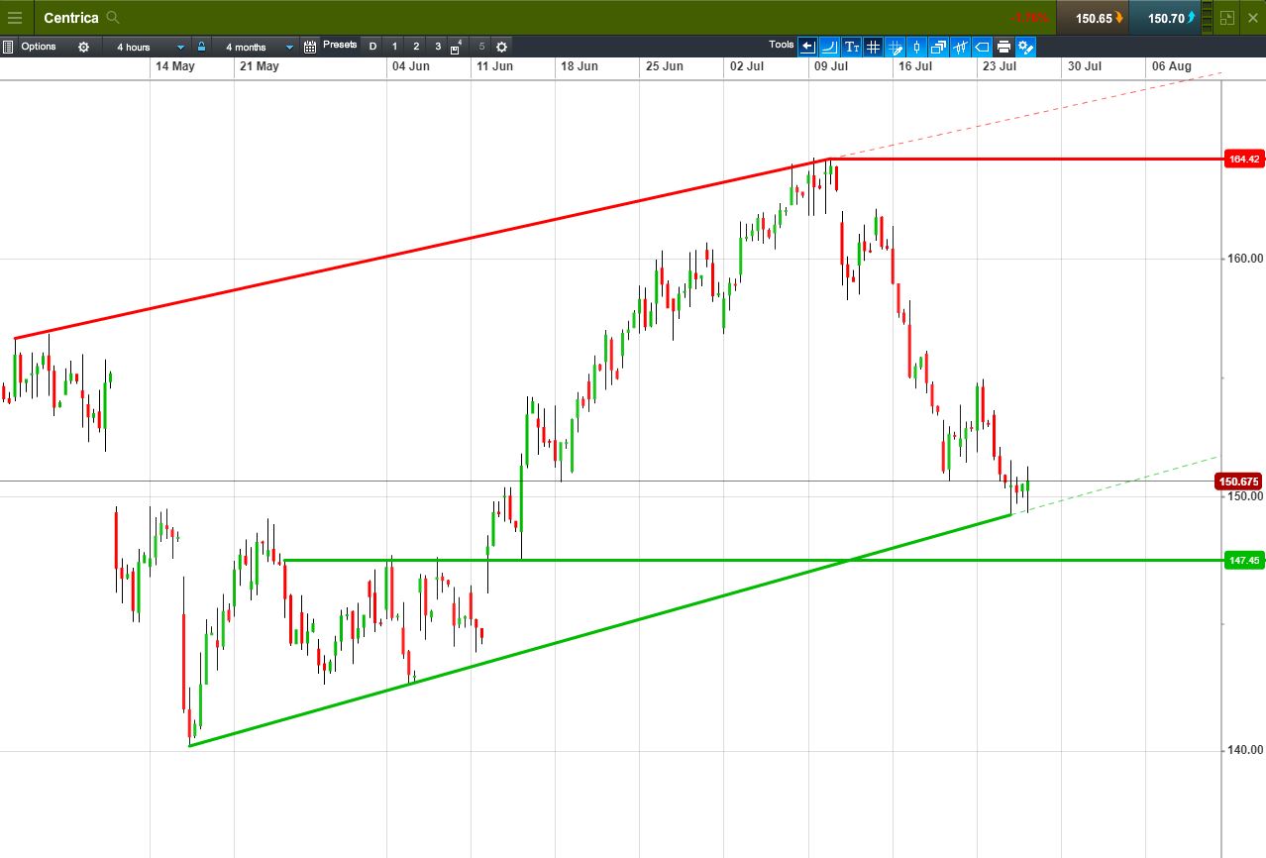This screenshot has height=858, width=1266.
Task: Click the 04 Jun date label
Action: (410, 66)
